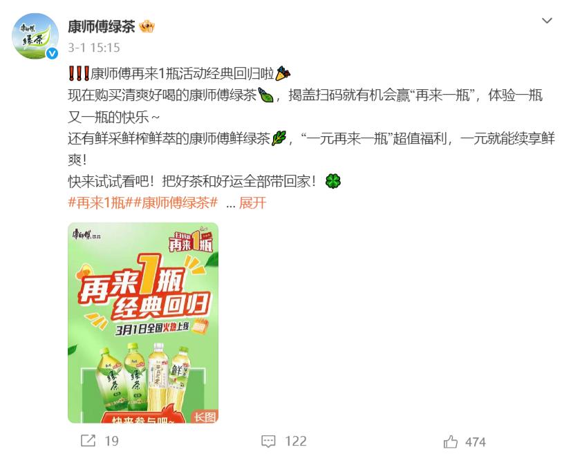The image size is (571, 456).
Task: Click the party popper emoji
Action: click(x=283, y=73)
